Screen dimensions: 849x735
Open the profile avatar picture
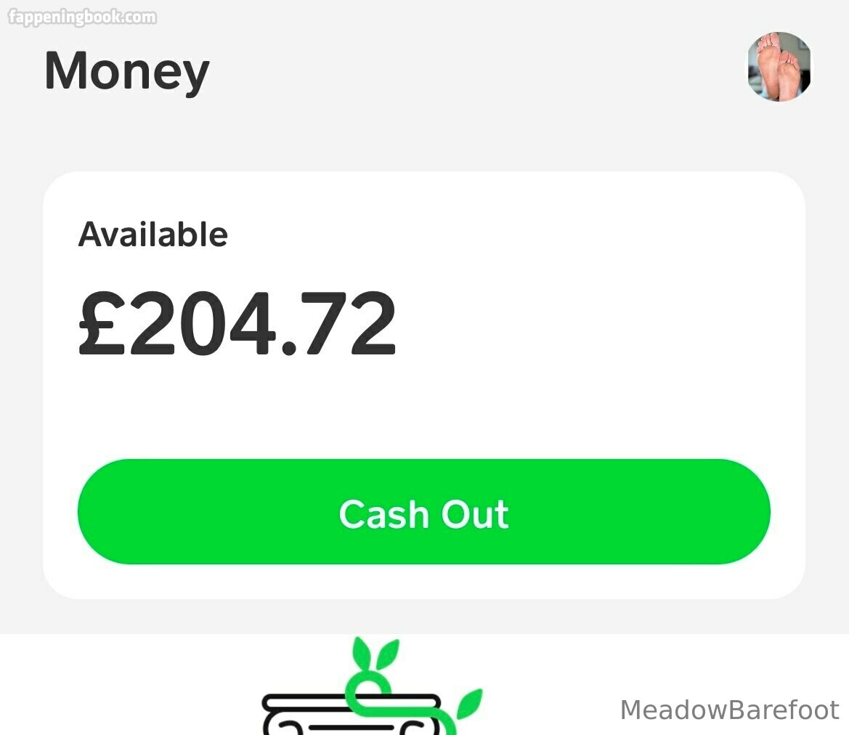779,67
